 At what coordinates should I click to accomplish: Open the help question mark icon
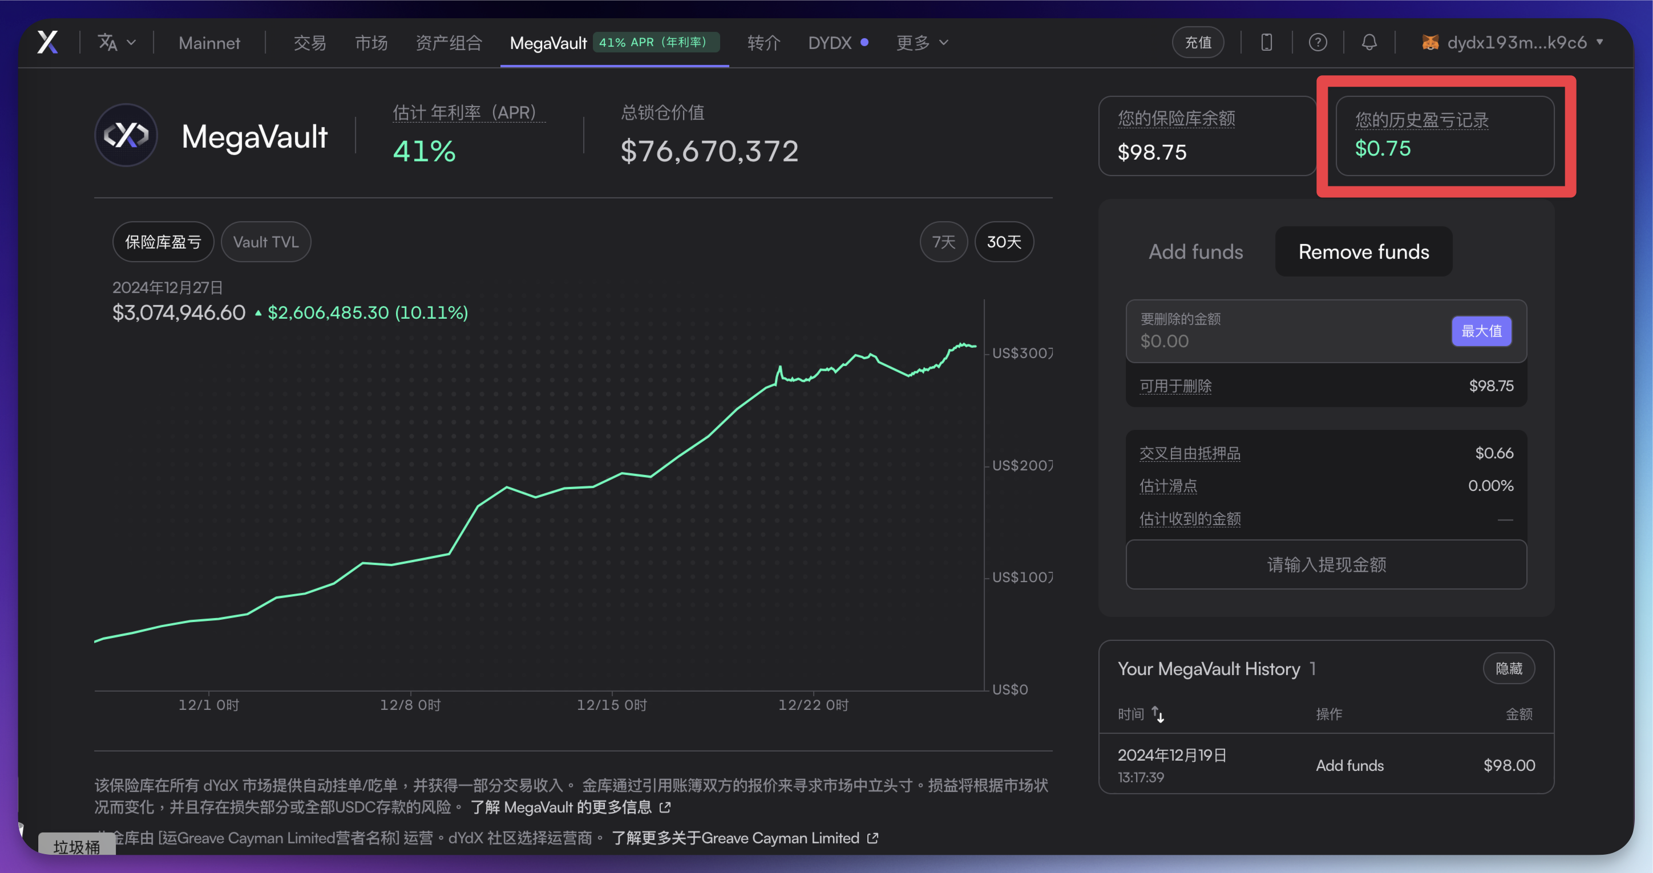pyautogui.click(x=1317, y=42)
